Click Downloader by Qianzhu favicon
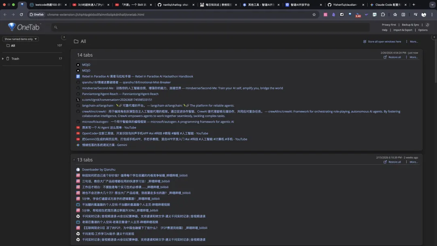 point(78,170)
